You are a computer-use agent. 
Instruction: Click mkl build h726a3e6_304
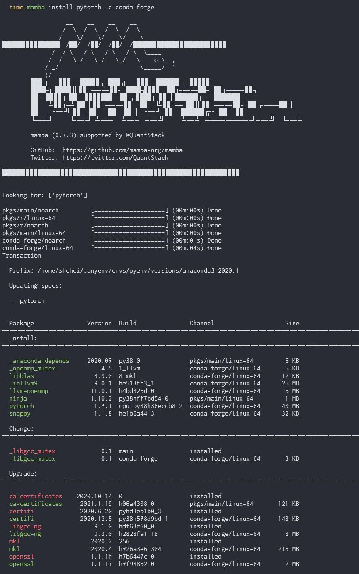(x=140, y=549)
